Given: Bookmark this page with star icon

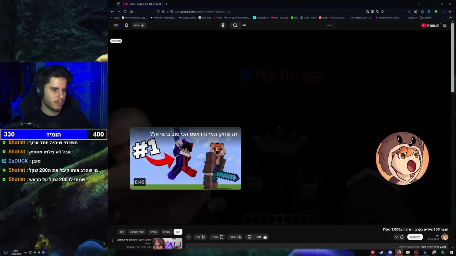Looking at the screenshot, I should coord(382,11).
